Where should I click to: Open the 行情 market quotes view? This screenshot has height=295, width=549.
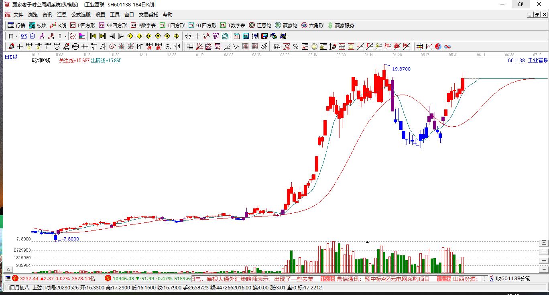(x=16, y=25)
